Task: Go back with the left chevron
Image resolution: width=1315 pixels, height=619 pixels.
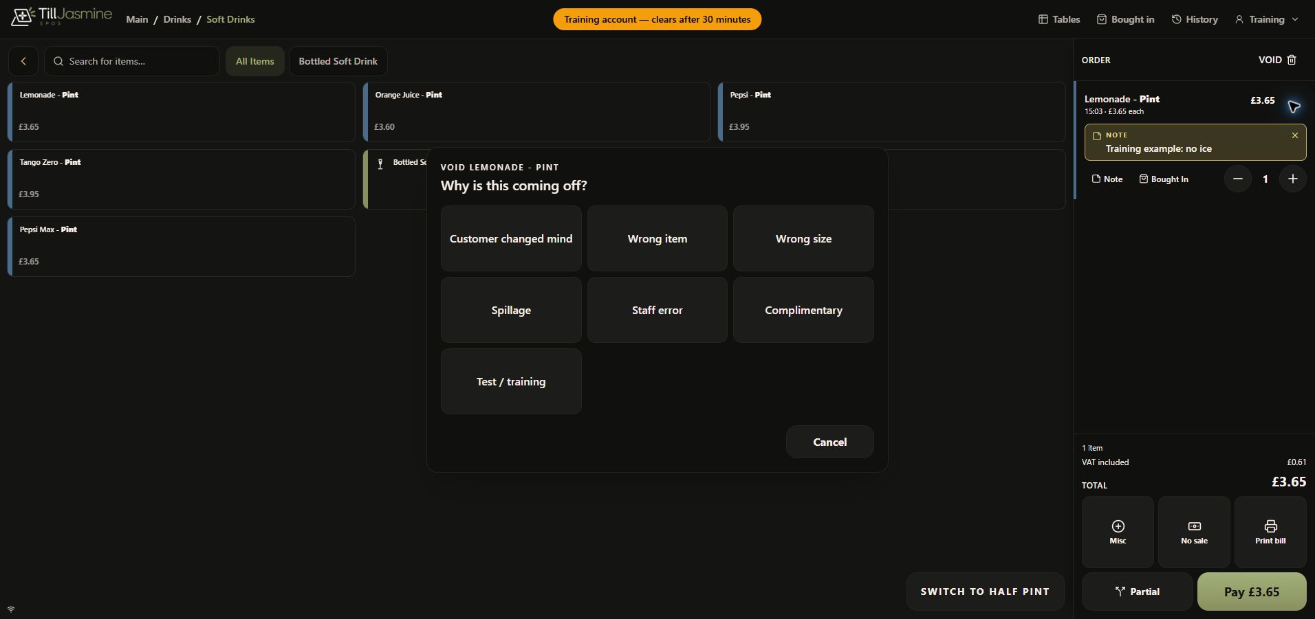Action: click(x=23, y=61)
